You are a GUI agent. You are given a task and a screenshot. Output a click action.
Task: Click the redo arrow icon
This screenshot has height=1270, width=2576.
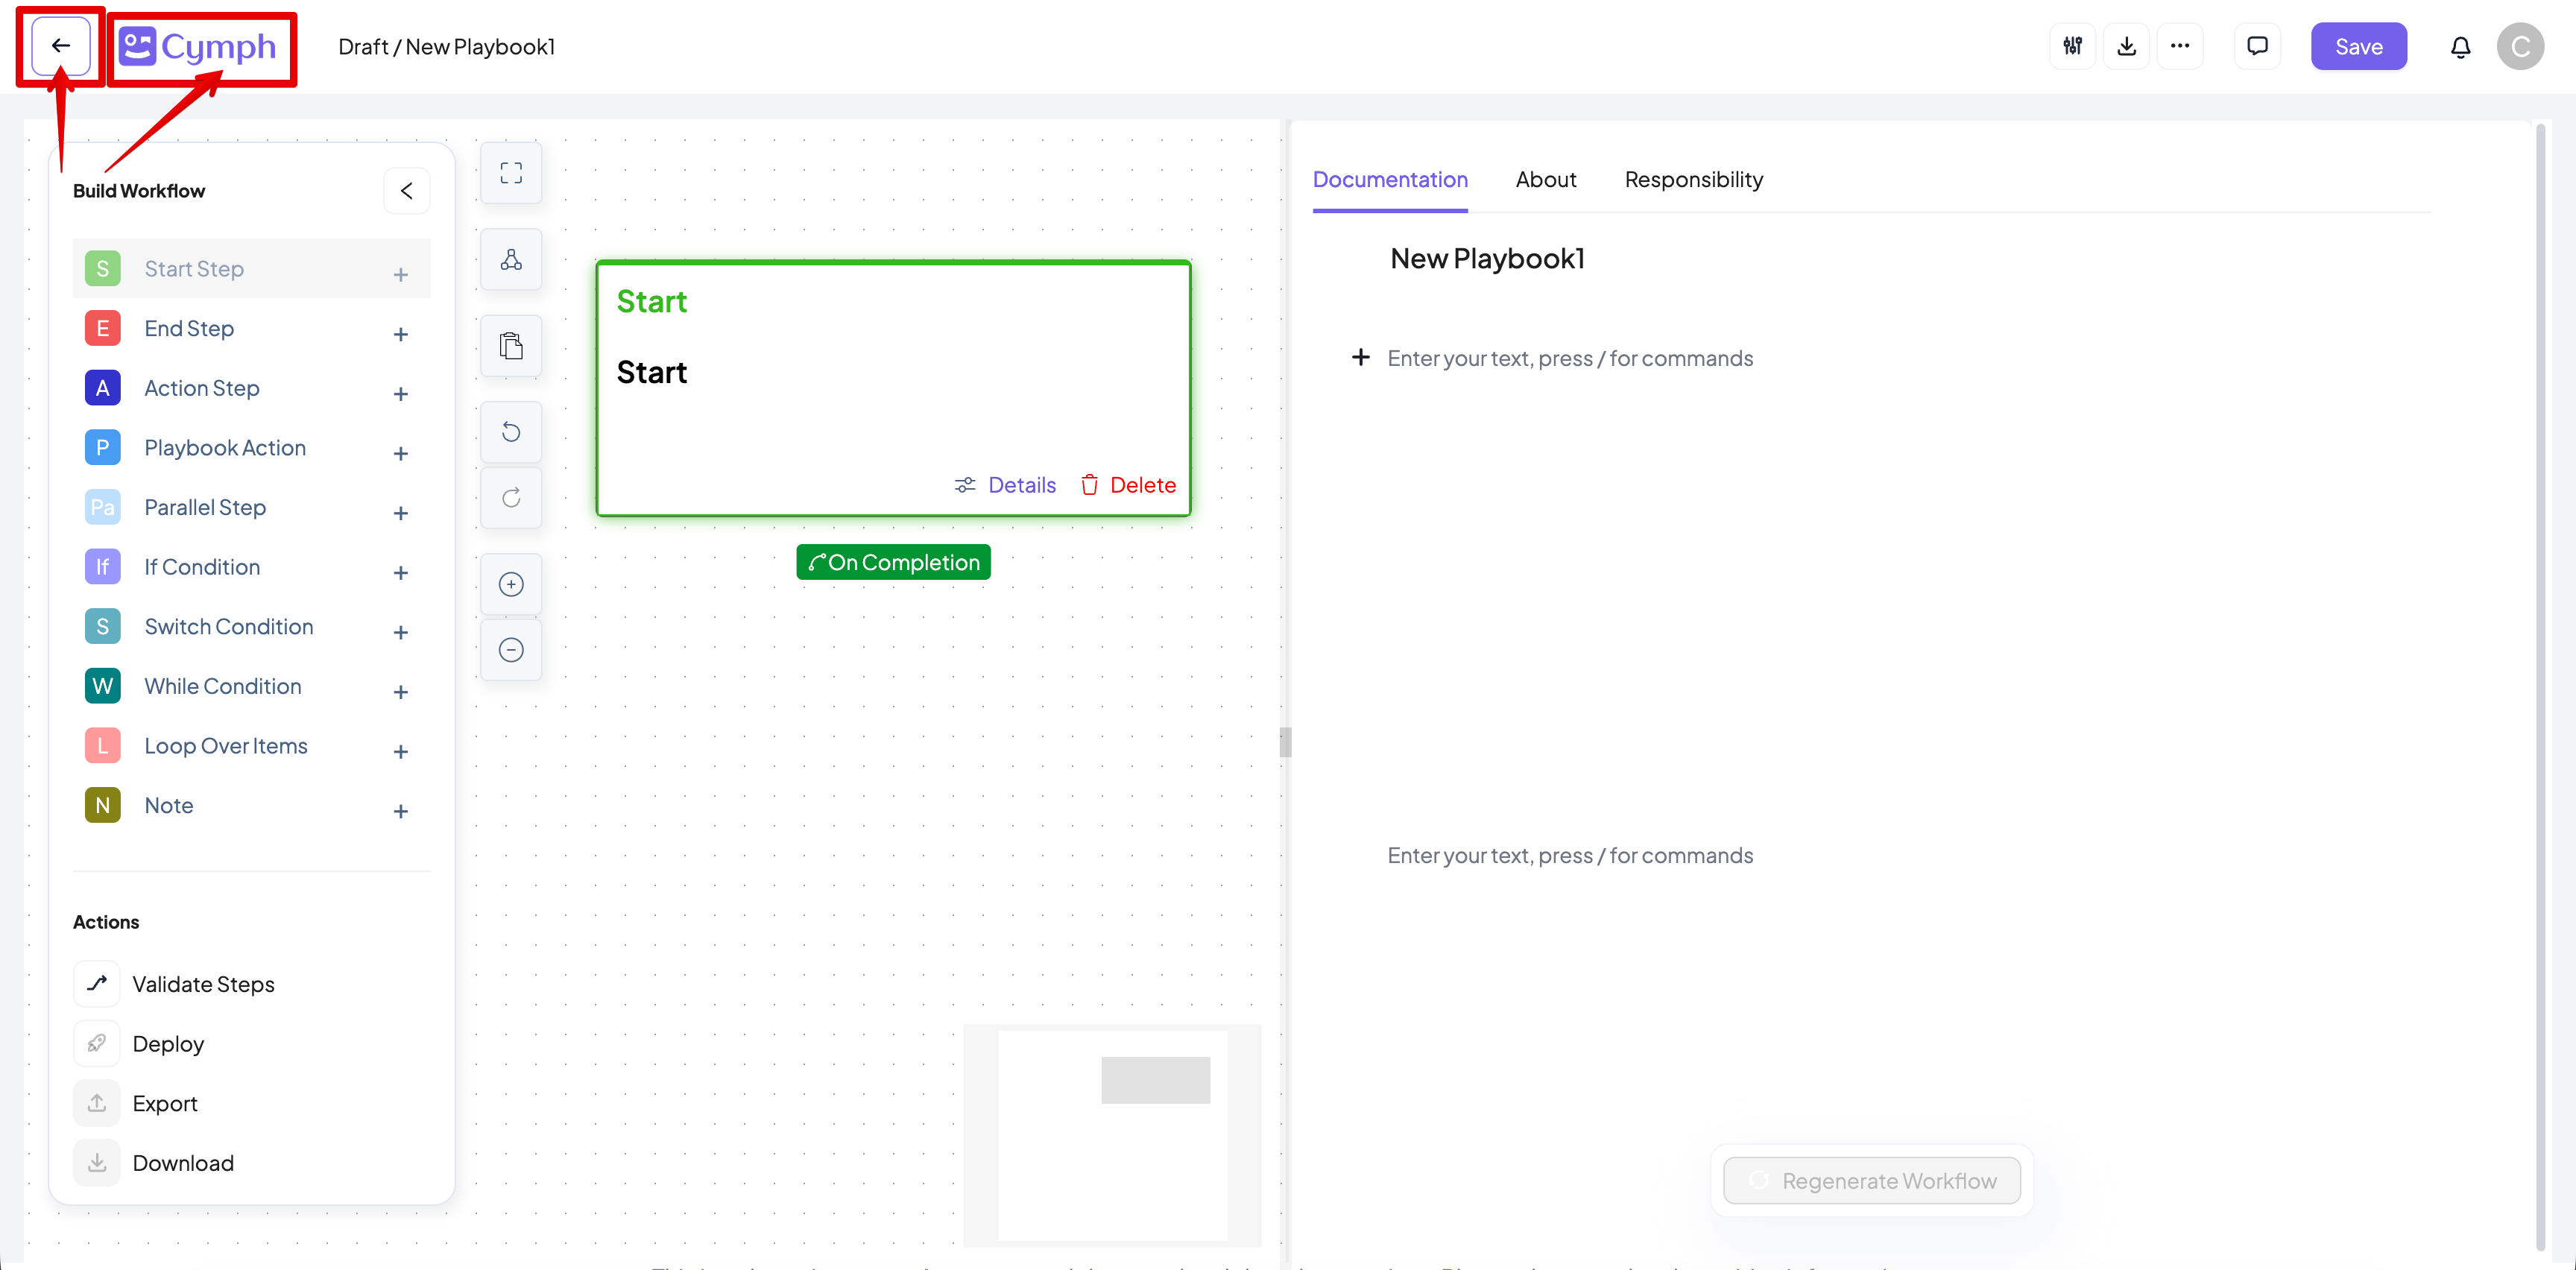(x=511, y=498)
